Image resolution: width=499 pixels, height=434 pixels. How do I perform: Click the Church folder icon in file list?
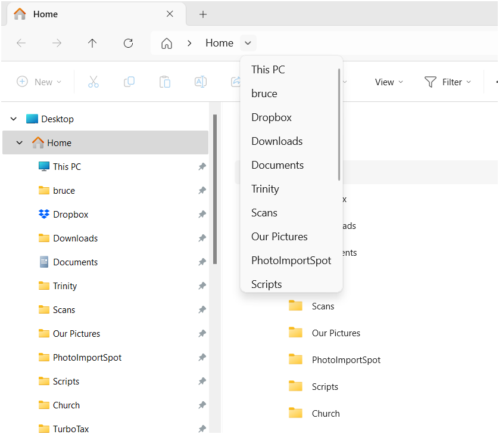[295, 413]
